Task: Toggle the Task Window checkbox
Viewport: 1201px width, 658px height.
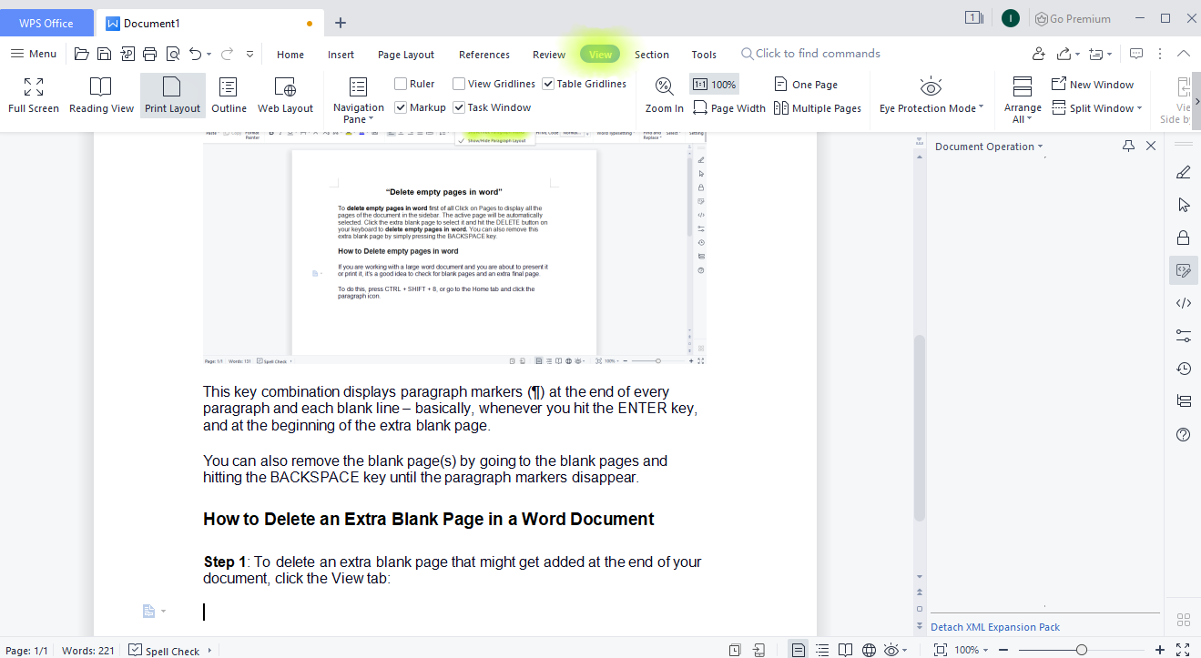Action: point(460,106)
